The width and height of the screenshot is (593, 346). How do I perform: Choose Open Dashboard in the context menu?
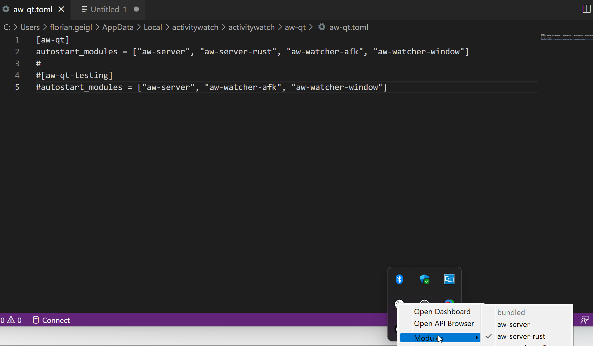(442, 311)
